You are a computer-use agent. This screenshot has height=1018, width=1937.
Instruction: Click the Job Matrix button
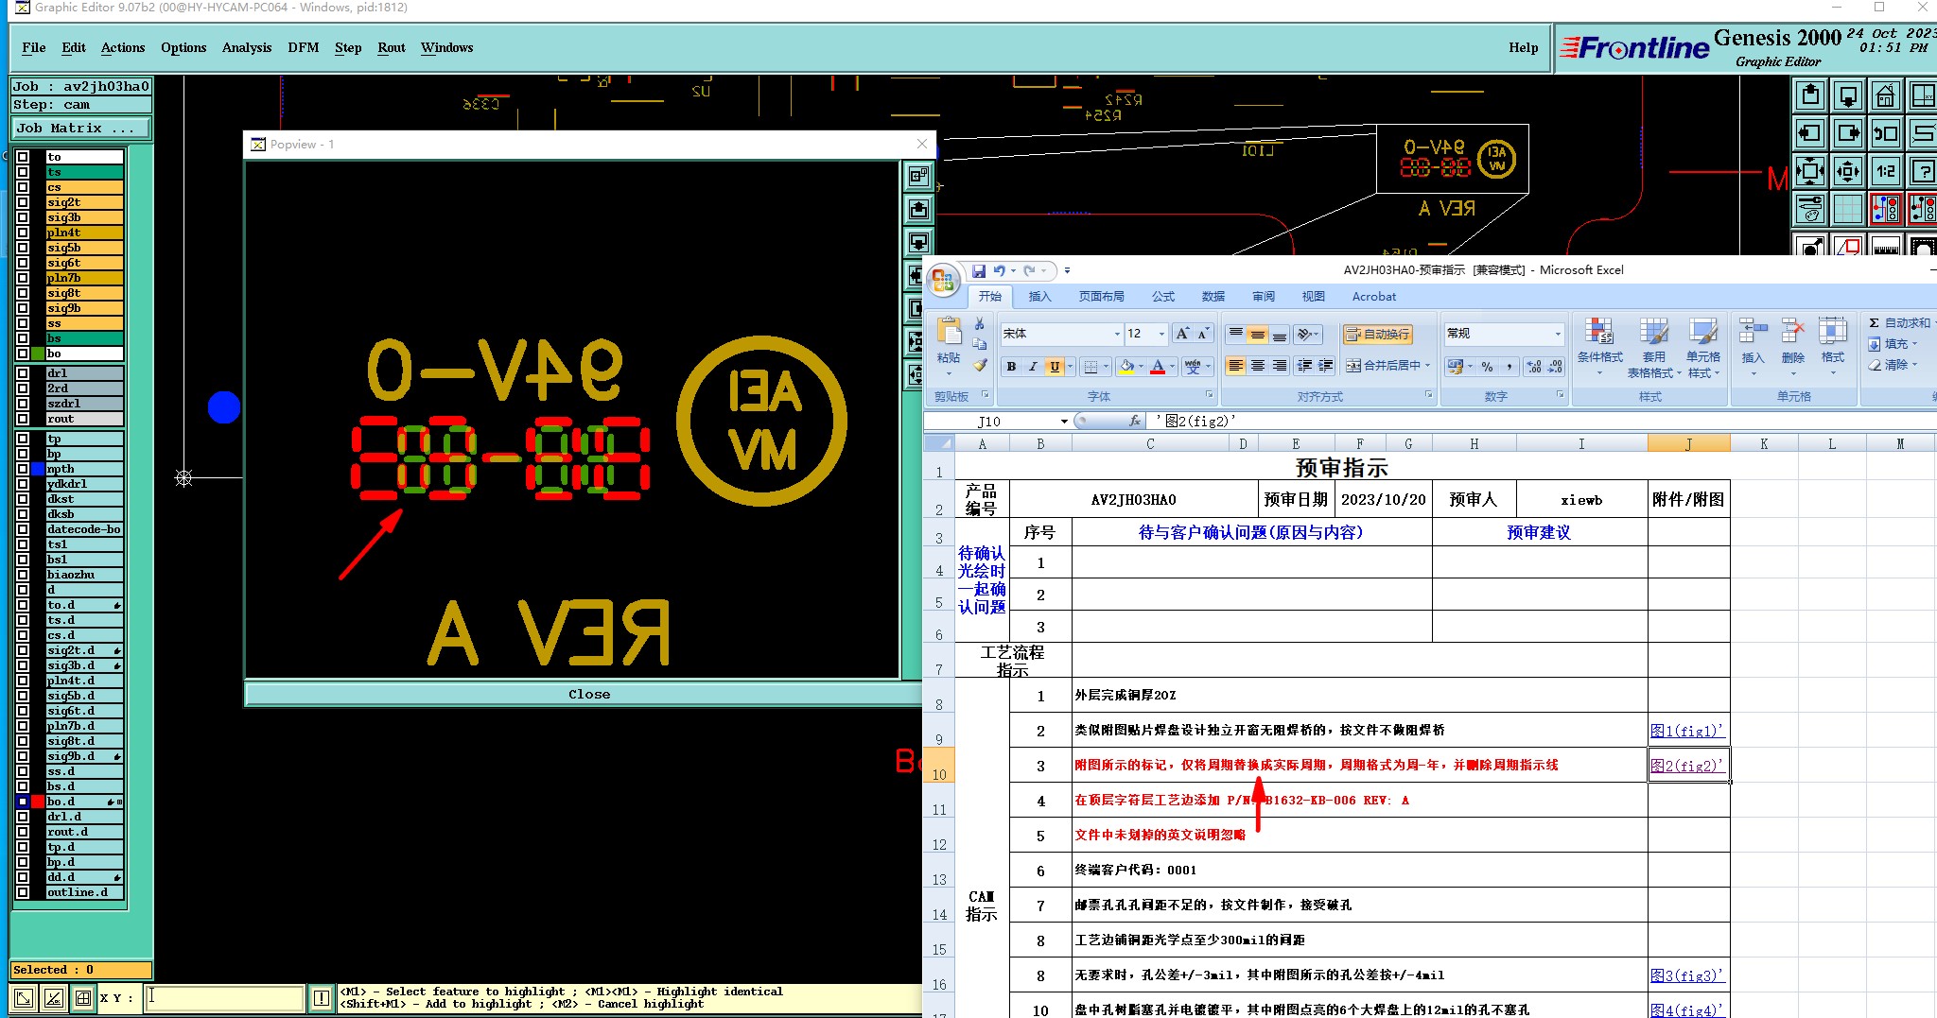(x=81, y=129)
